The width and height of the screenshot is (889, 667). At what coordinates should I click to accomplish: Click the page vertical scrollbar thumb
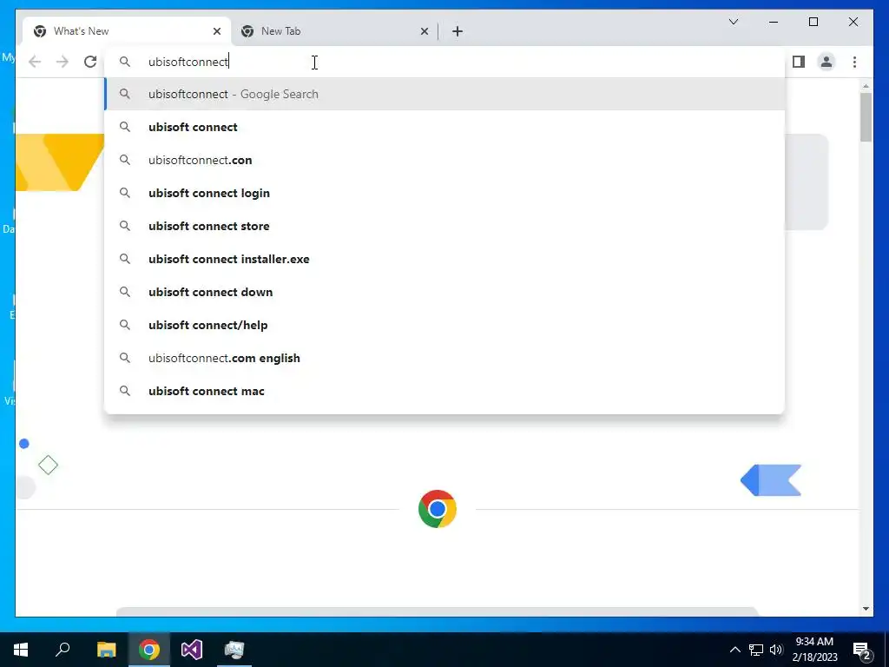pos(866,117)
